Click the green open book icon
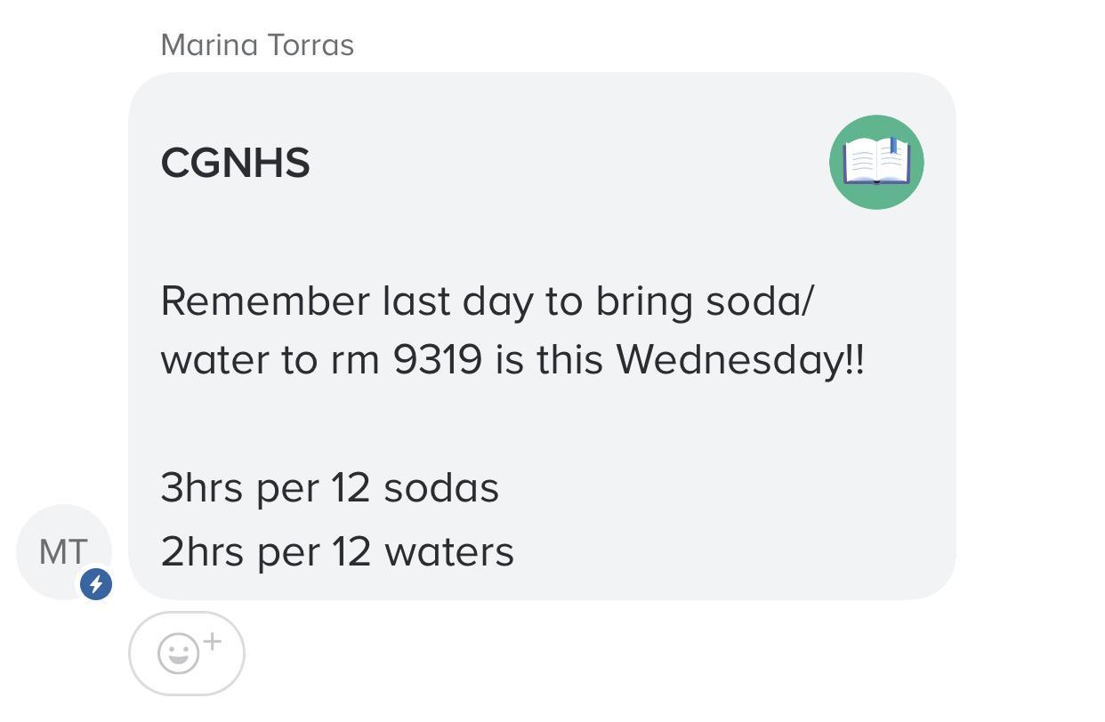Viewport: 1105px width, 722px height. [876, 163]
